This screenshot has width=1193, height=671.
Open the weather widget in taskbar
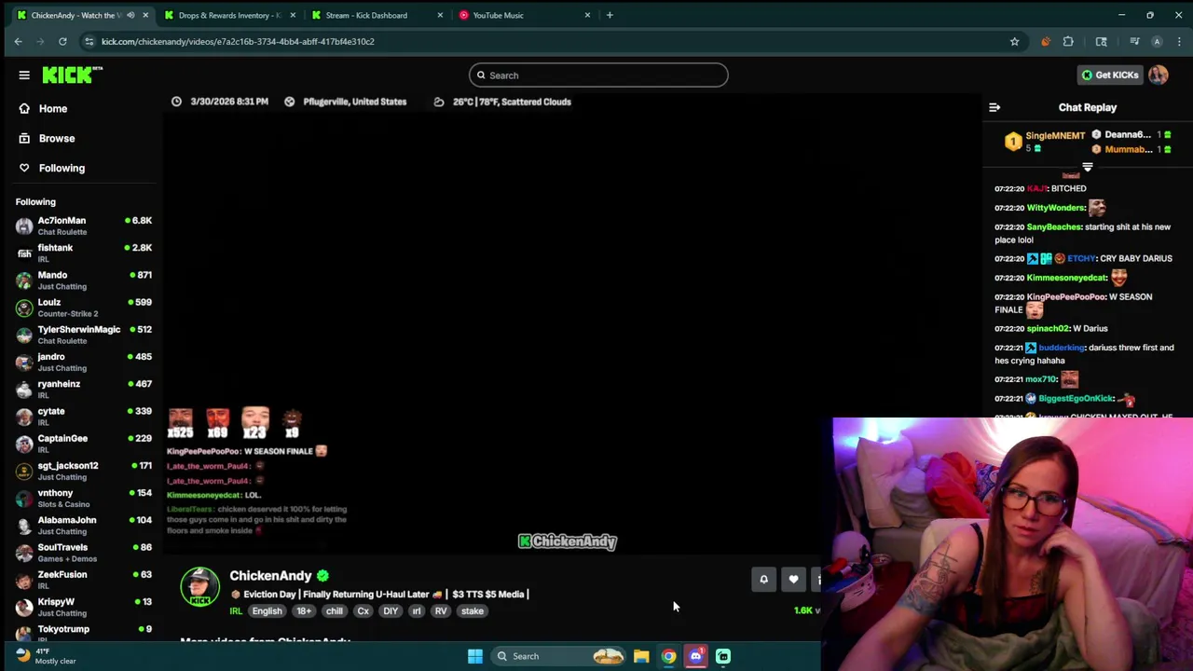(45, 656)
